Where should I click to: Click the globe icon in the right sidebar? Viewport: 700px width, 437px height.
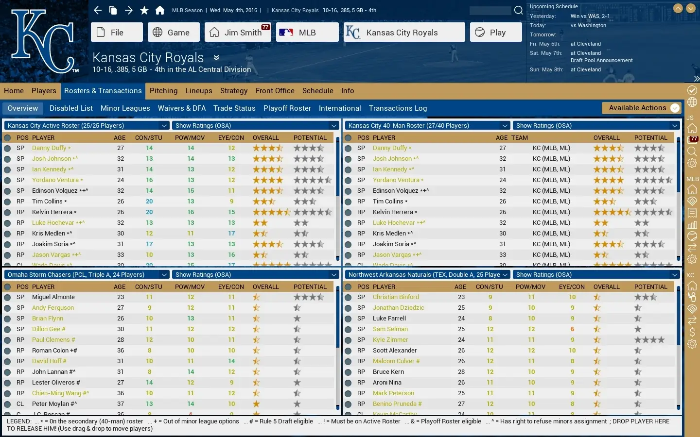(692, 102)
